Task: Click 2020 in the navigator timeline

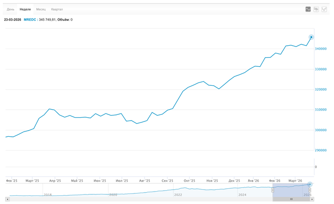Action: 113,194
